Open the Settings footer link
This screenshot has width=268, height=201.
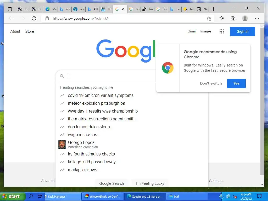(216, 181)
